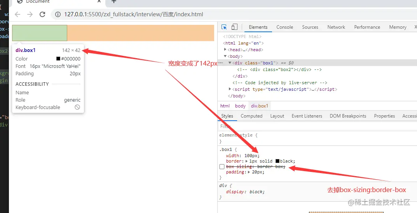Screen dimensions: 417x213
Task: Expand the head element node
Action: (225, 49)
